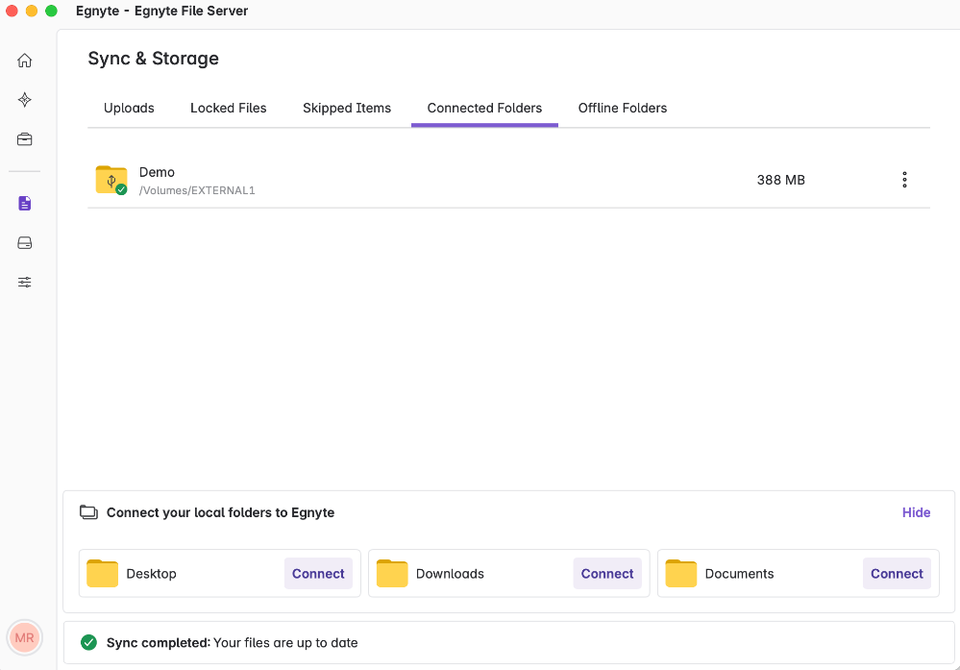Click the Sync & Storage heading

[x=153, y=59]
